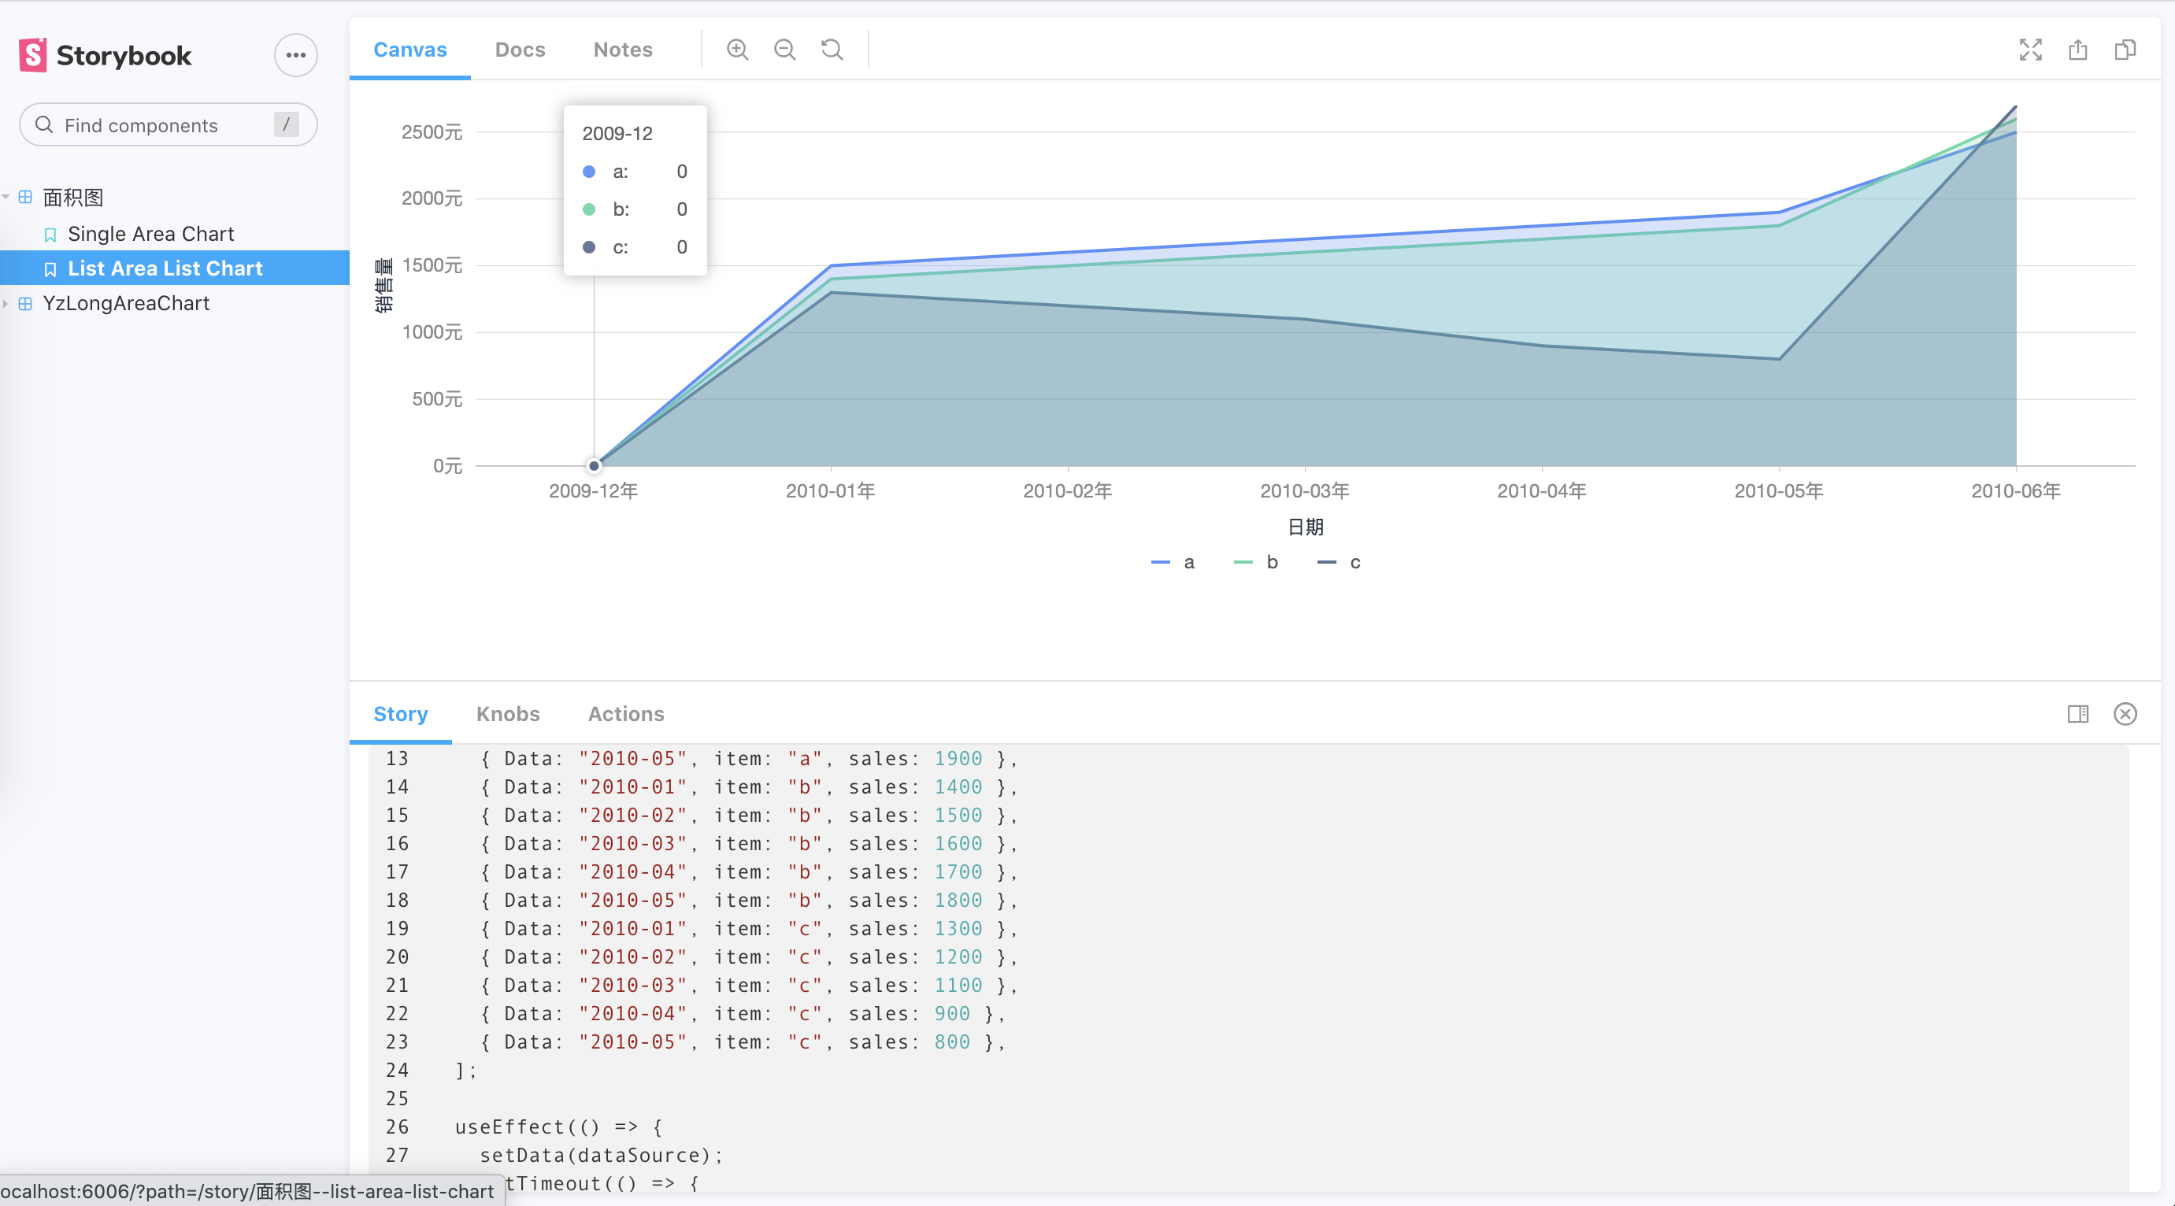Enter full screen mode via the toolbar icon
This screenshot has height=1206, width=2175.
tap(2030, 50)
